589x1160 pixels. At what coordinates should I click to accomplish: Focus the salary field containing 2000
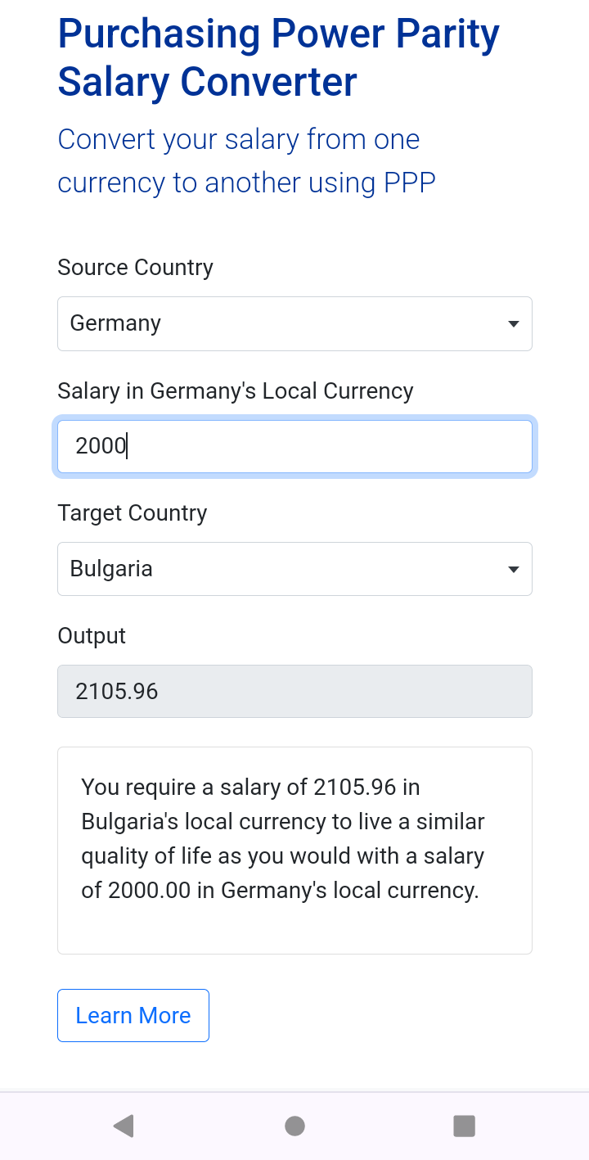click(294, 446)
